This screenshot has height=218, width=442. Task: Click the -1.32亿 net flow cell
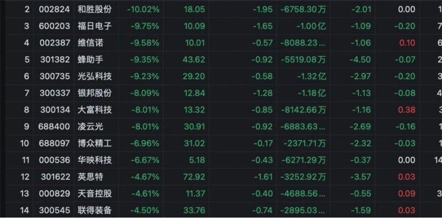pyautogui.click(x=311, y=76)
